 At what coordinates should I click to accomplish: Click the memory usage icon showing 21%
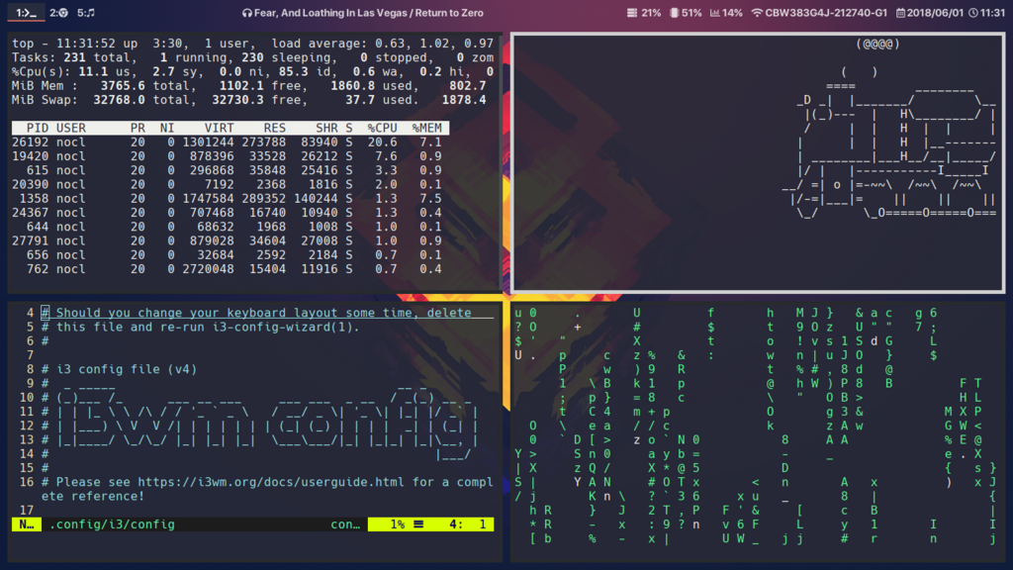tap(632, 13)
